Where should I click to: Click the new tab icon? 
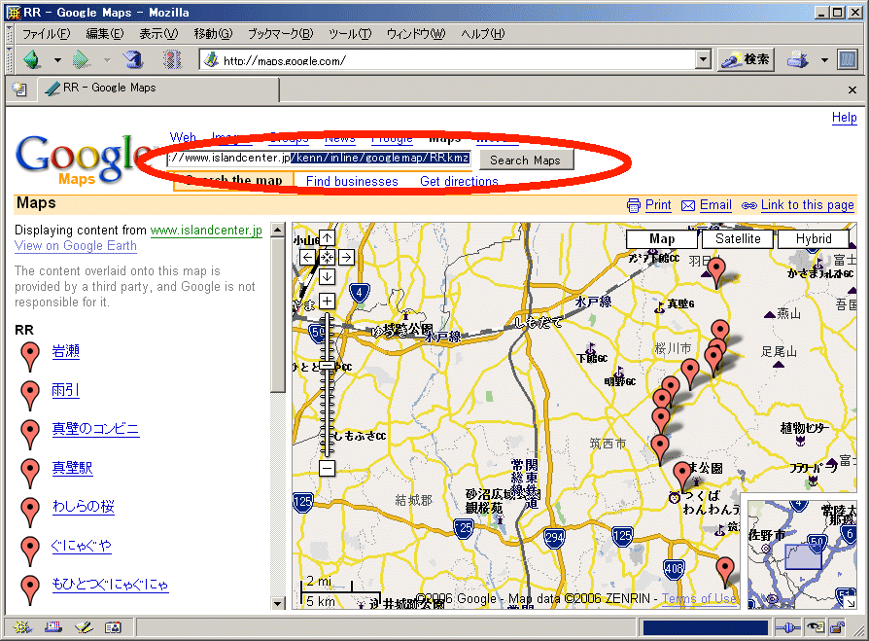pos(20,89)
